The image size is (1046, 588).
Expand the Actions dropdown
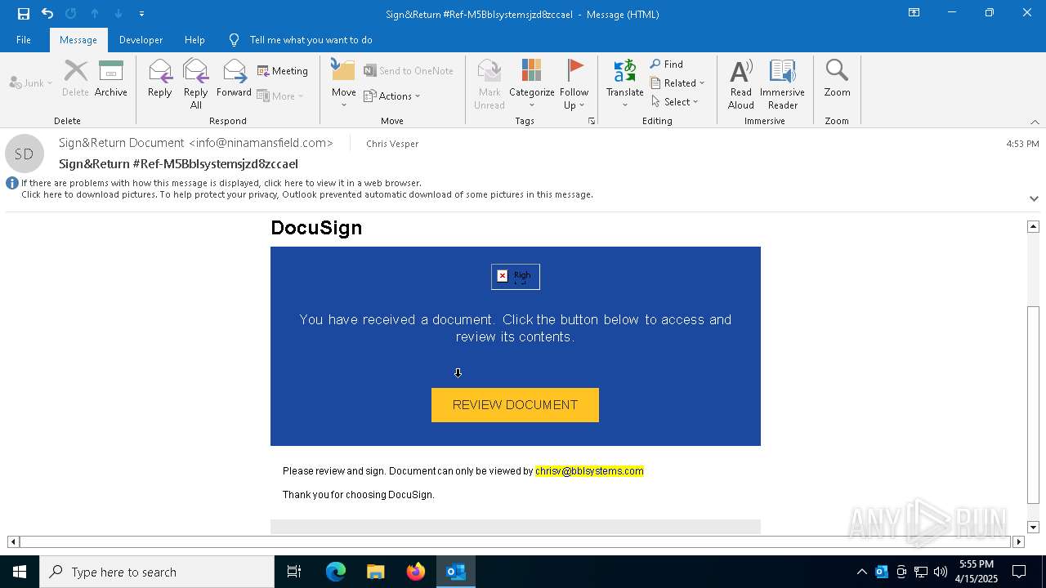coord(392,96)
